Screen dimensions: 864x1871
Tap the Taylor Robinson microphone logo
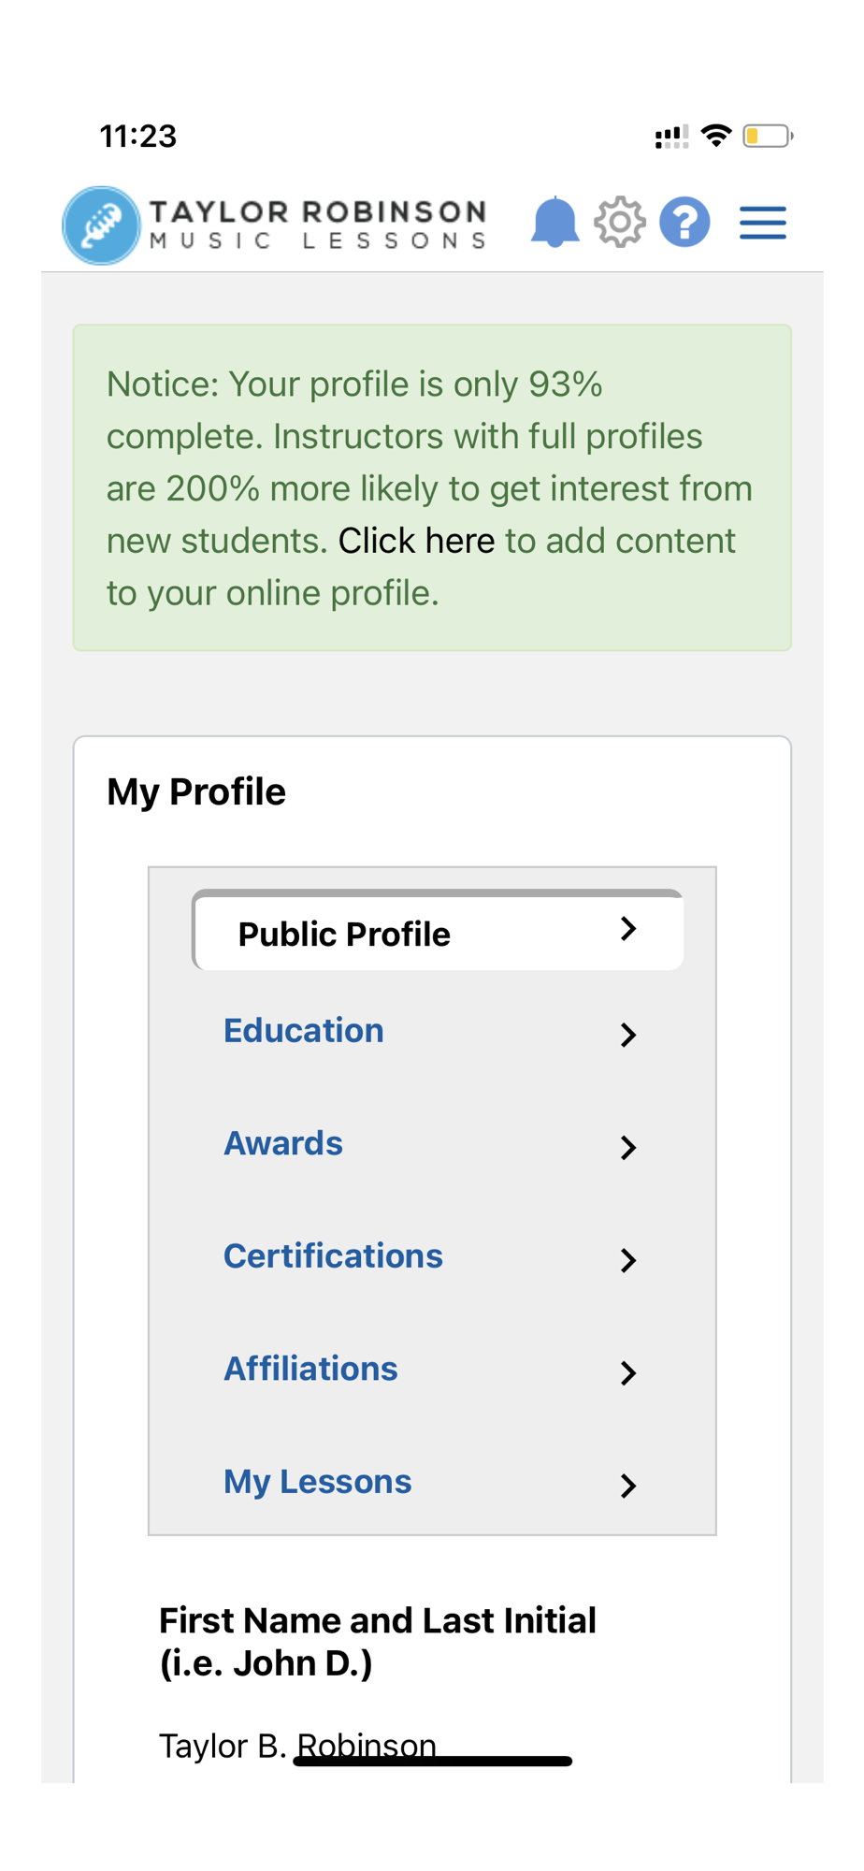coord(101,225)
